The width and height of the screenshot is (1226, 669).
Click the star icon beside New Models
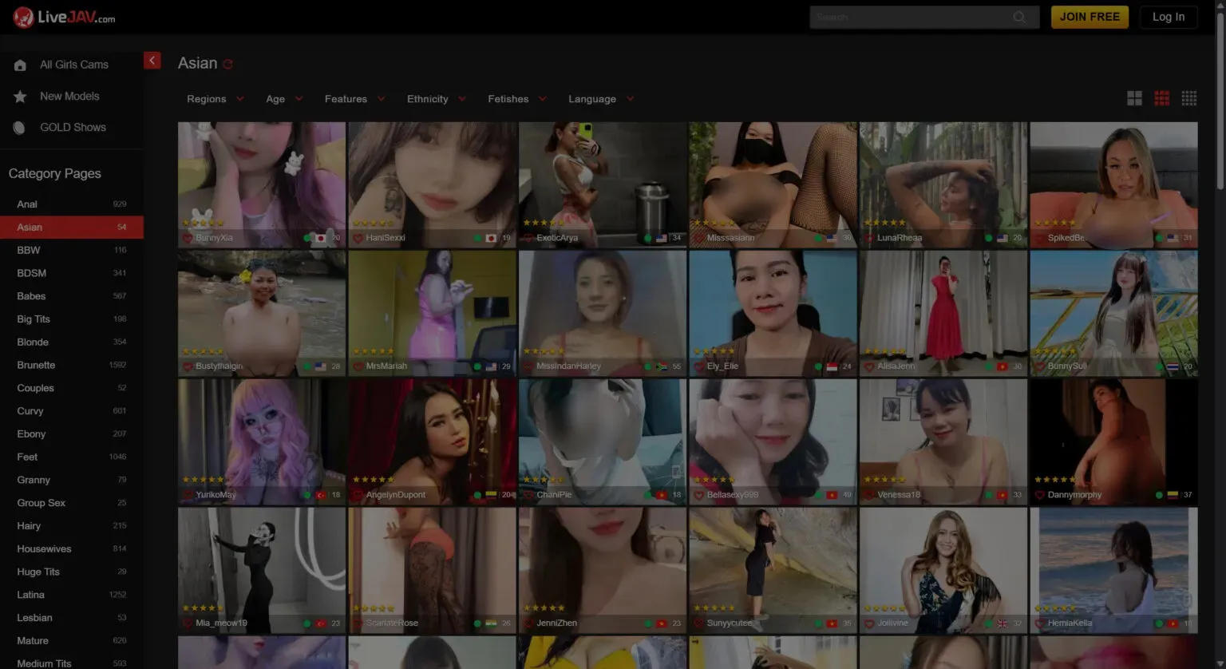tap(20, 97)
